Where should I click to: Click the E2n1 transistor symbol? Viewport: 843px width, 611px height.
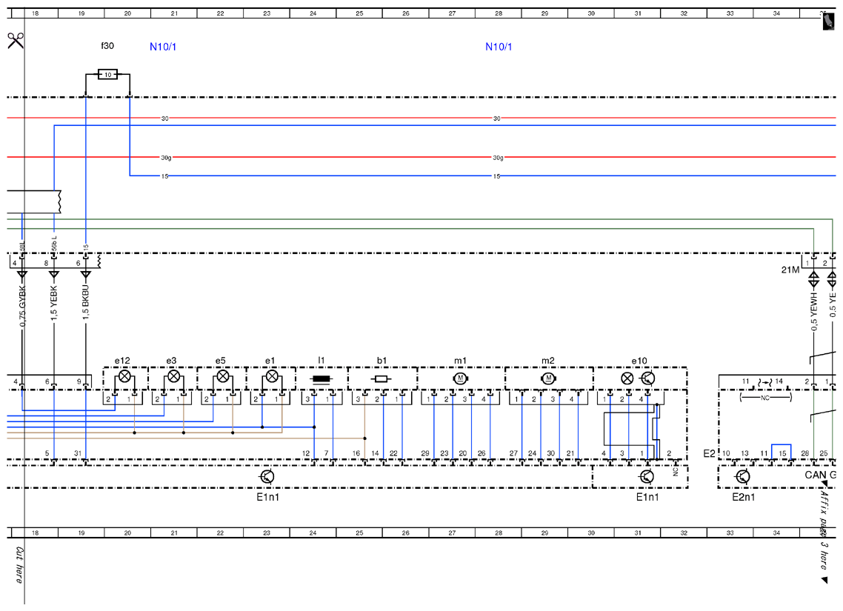[742, 477]
